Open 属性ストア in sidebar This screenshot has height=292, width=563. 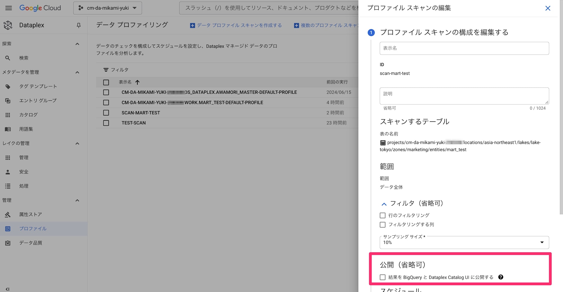(30, 214)
